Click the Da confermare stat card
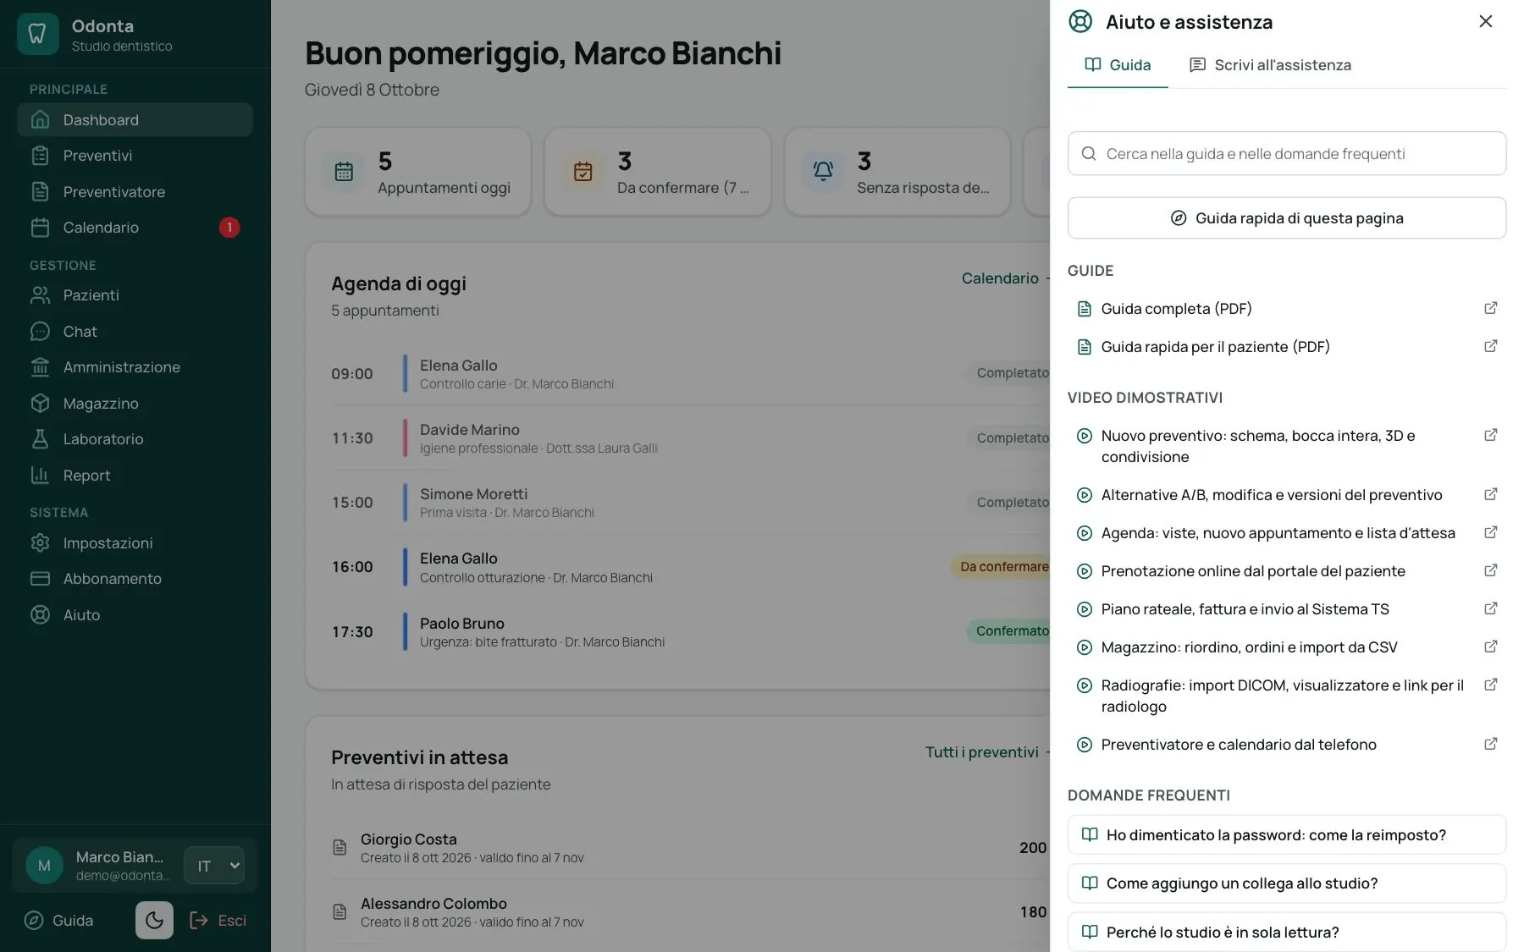This screenshot has height=952, width=1524. point(658,172)
